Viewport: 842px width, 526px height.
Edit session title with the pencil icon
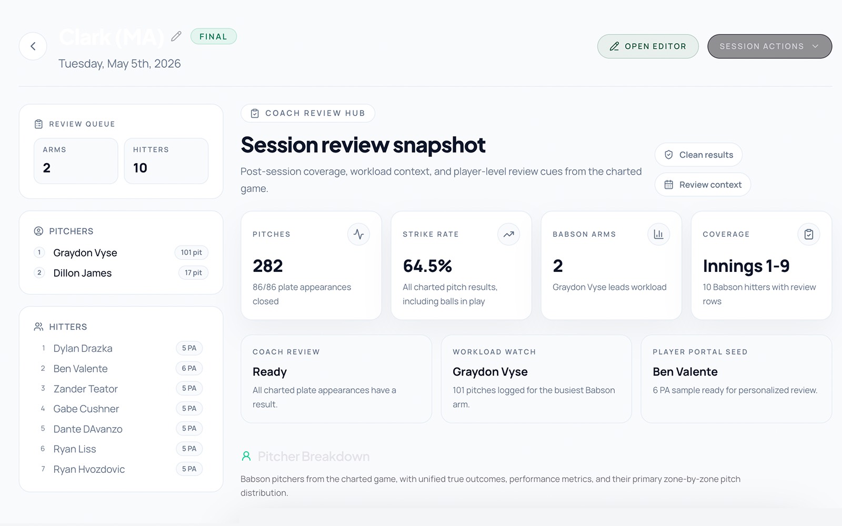[x=176, y=36]
